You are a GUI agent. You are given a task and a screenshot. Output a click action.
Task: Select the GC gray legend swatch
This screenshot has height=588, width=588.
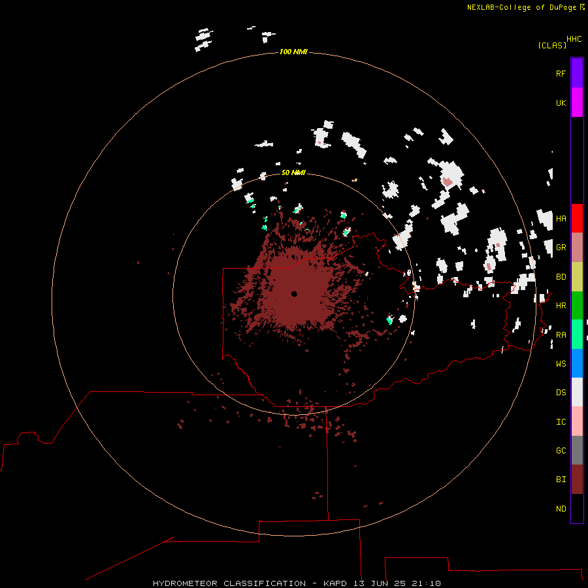[x=577, y=450]
